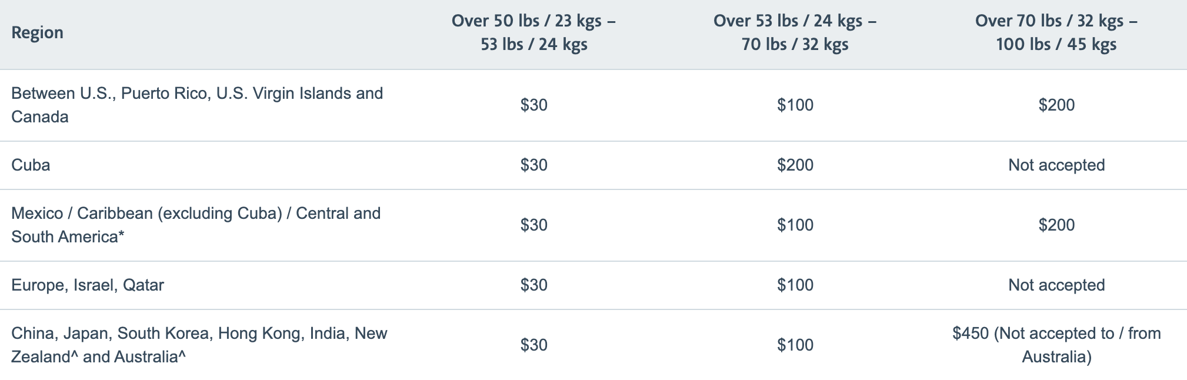Click the $450 Australia fee cell

pyautogui.click(x=1056, y=345)
